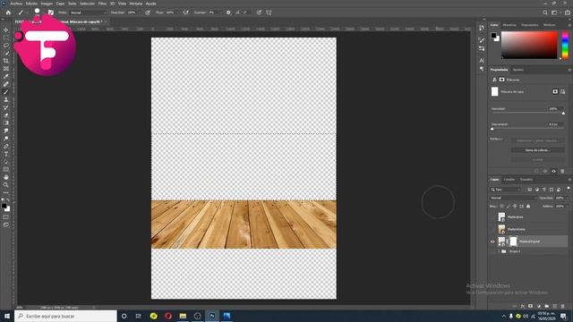573x322 pixels.
Task: Expand the Grupo 1 layer group
Action: coord(499,251)
